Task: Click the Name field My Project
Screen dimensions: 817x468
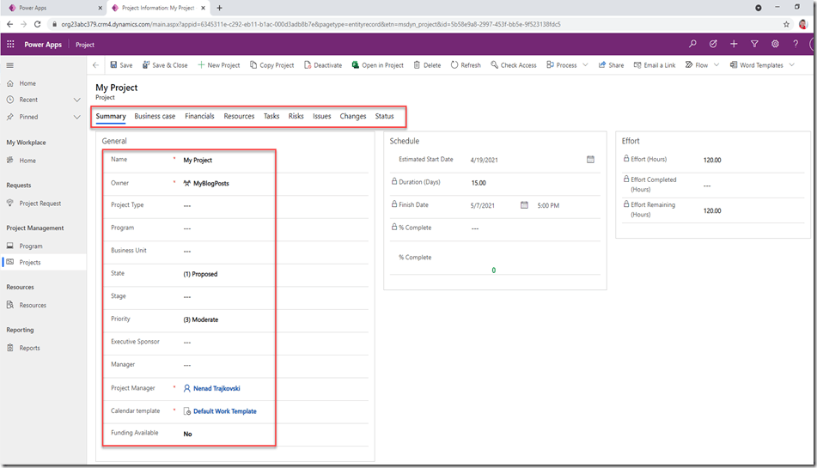Action: pos(198,161)
